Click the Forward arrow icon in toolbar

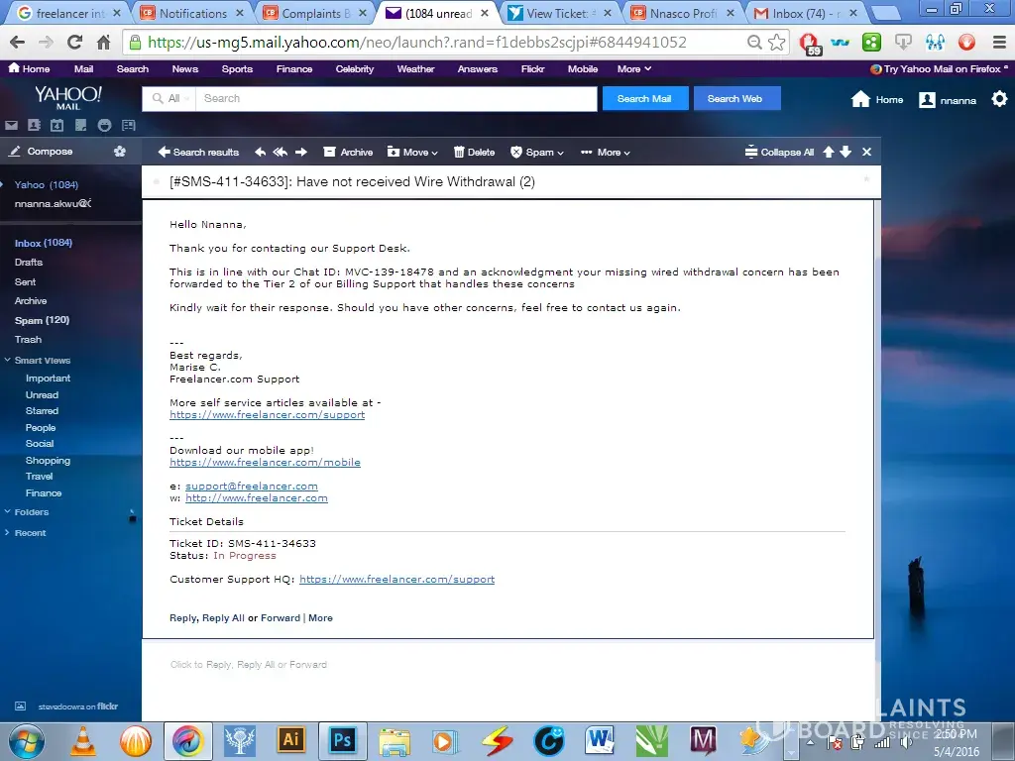point(301,153)
